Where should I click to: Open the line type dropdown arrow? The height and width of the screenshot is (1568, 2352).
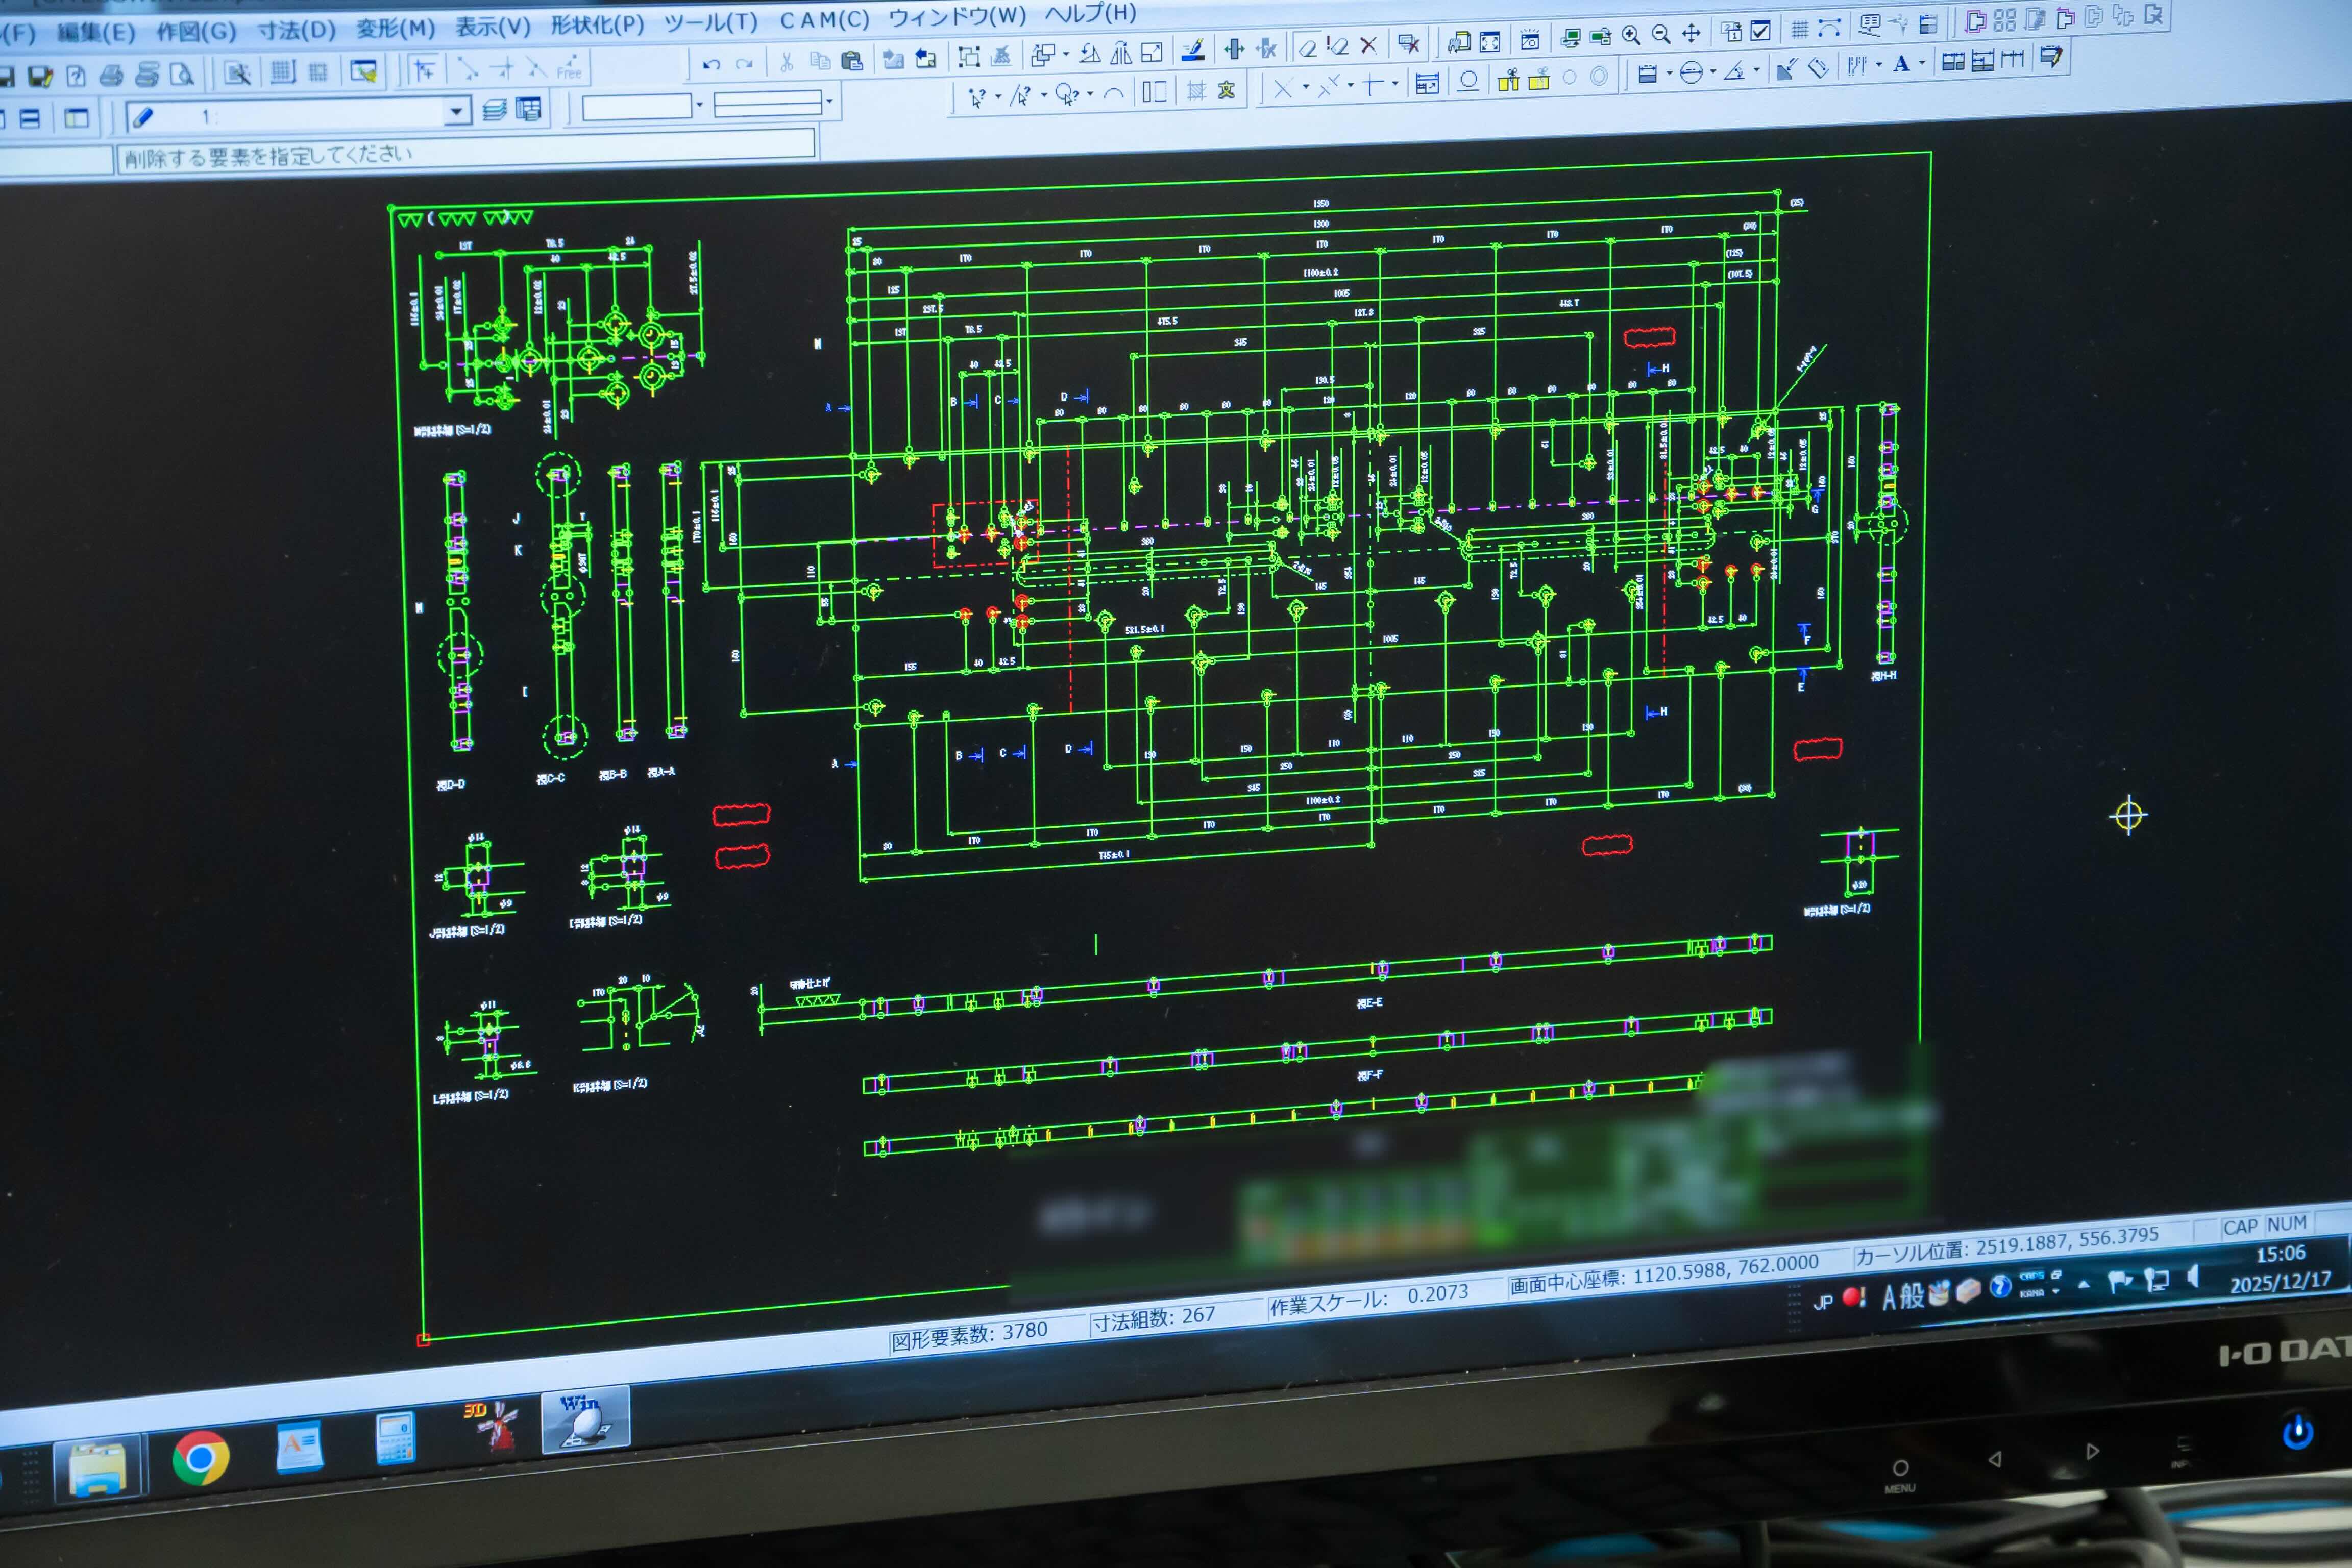coord(829,101)
